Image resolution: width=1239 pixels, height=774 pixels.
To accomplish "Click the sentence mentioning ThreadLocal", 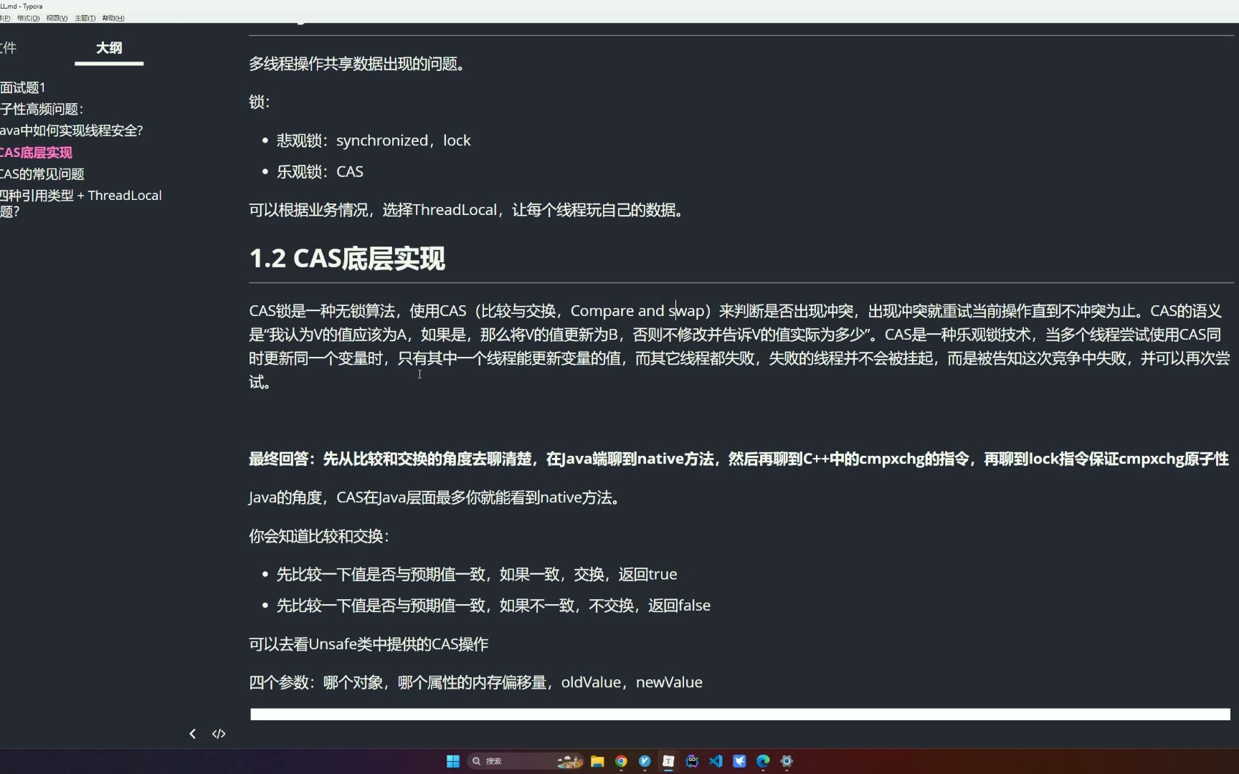I will [469, 210].
